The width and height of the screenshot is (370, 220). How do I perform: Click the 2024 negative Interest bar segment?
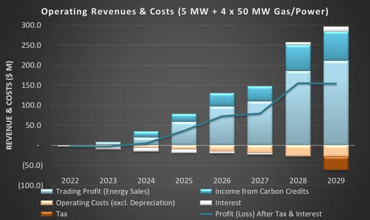(x=146, y=149)
